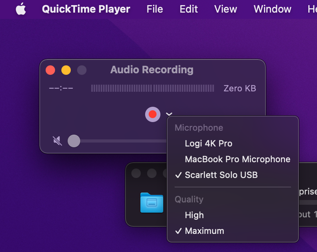Screen dimensions: 317x252
Task: Start recording with the red record button
Action: [x=153, y=114]
